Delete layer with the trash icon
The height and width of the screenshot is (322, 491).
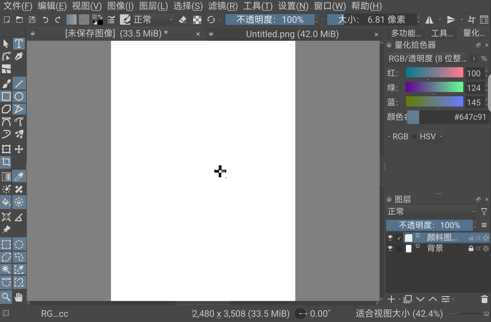(x=484, y=299)
